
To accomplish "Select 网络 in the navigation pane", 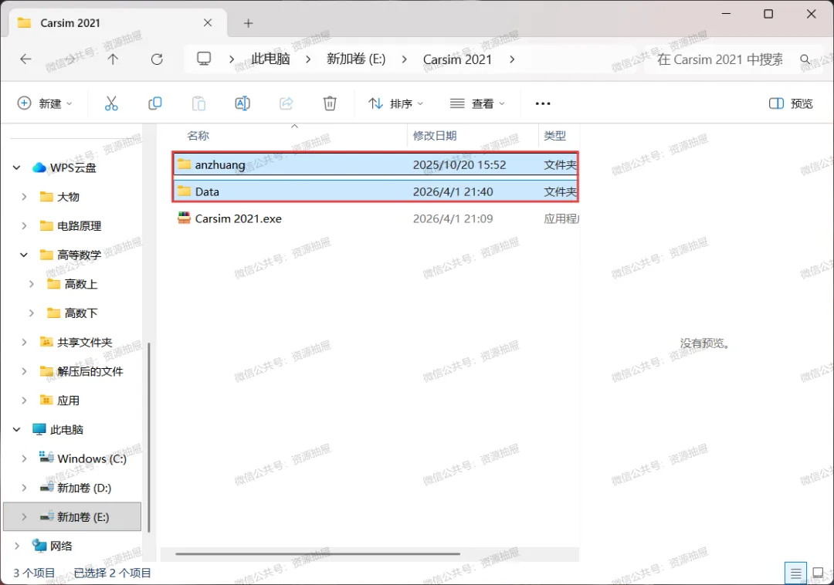I will pos(61,546).
